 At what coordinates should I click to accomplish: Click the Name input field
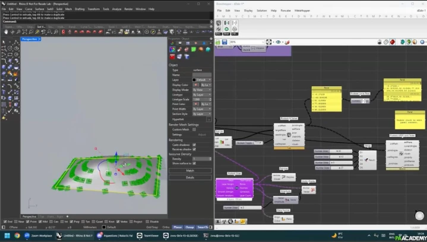202,75
